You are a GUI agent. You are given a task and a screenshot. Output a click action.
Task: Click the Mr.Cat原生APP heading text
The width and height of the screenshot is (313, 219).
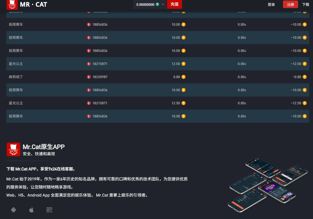[44, 147]
